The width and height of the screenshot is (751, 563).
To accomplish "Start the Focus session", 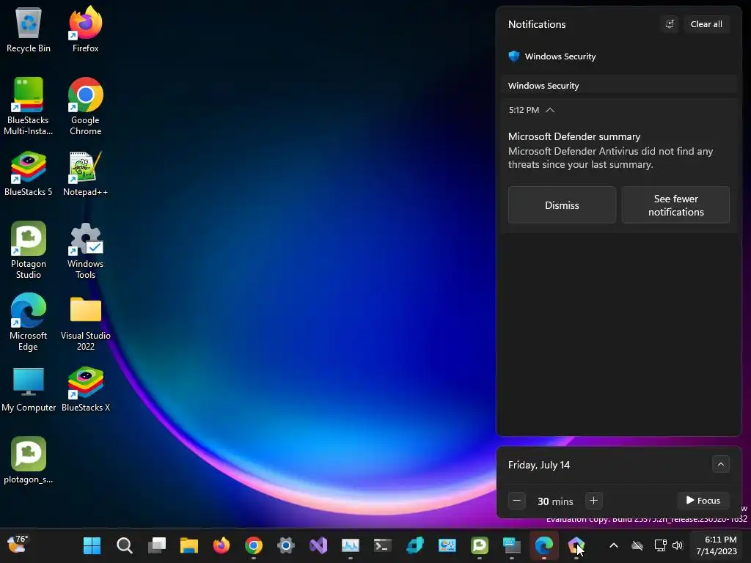I will click(703, 500).
